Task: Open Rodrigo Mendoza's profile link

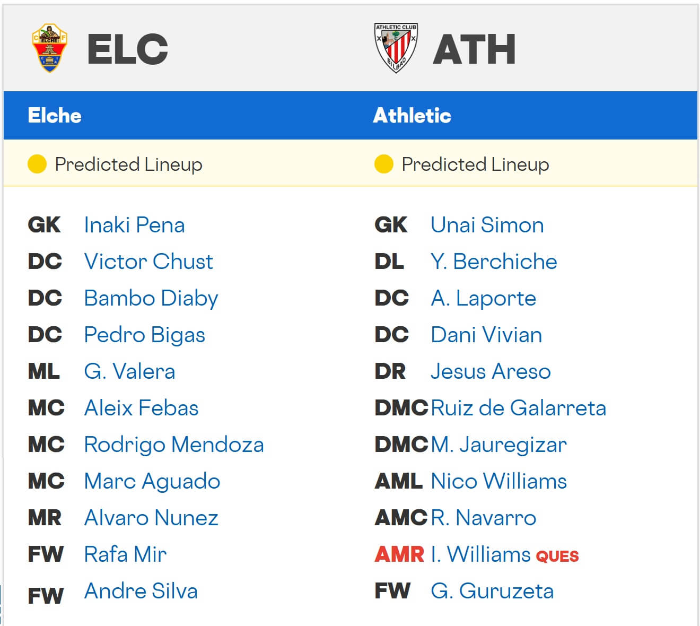Action: pyautogui.click(x=174, y=445)
